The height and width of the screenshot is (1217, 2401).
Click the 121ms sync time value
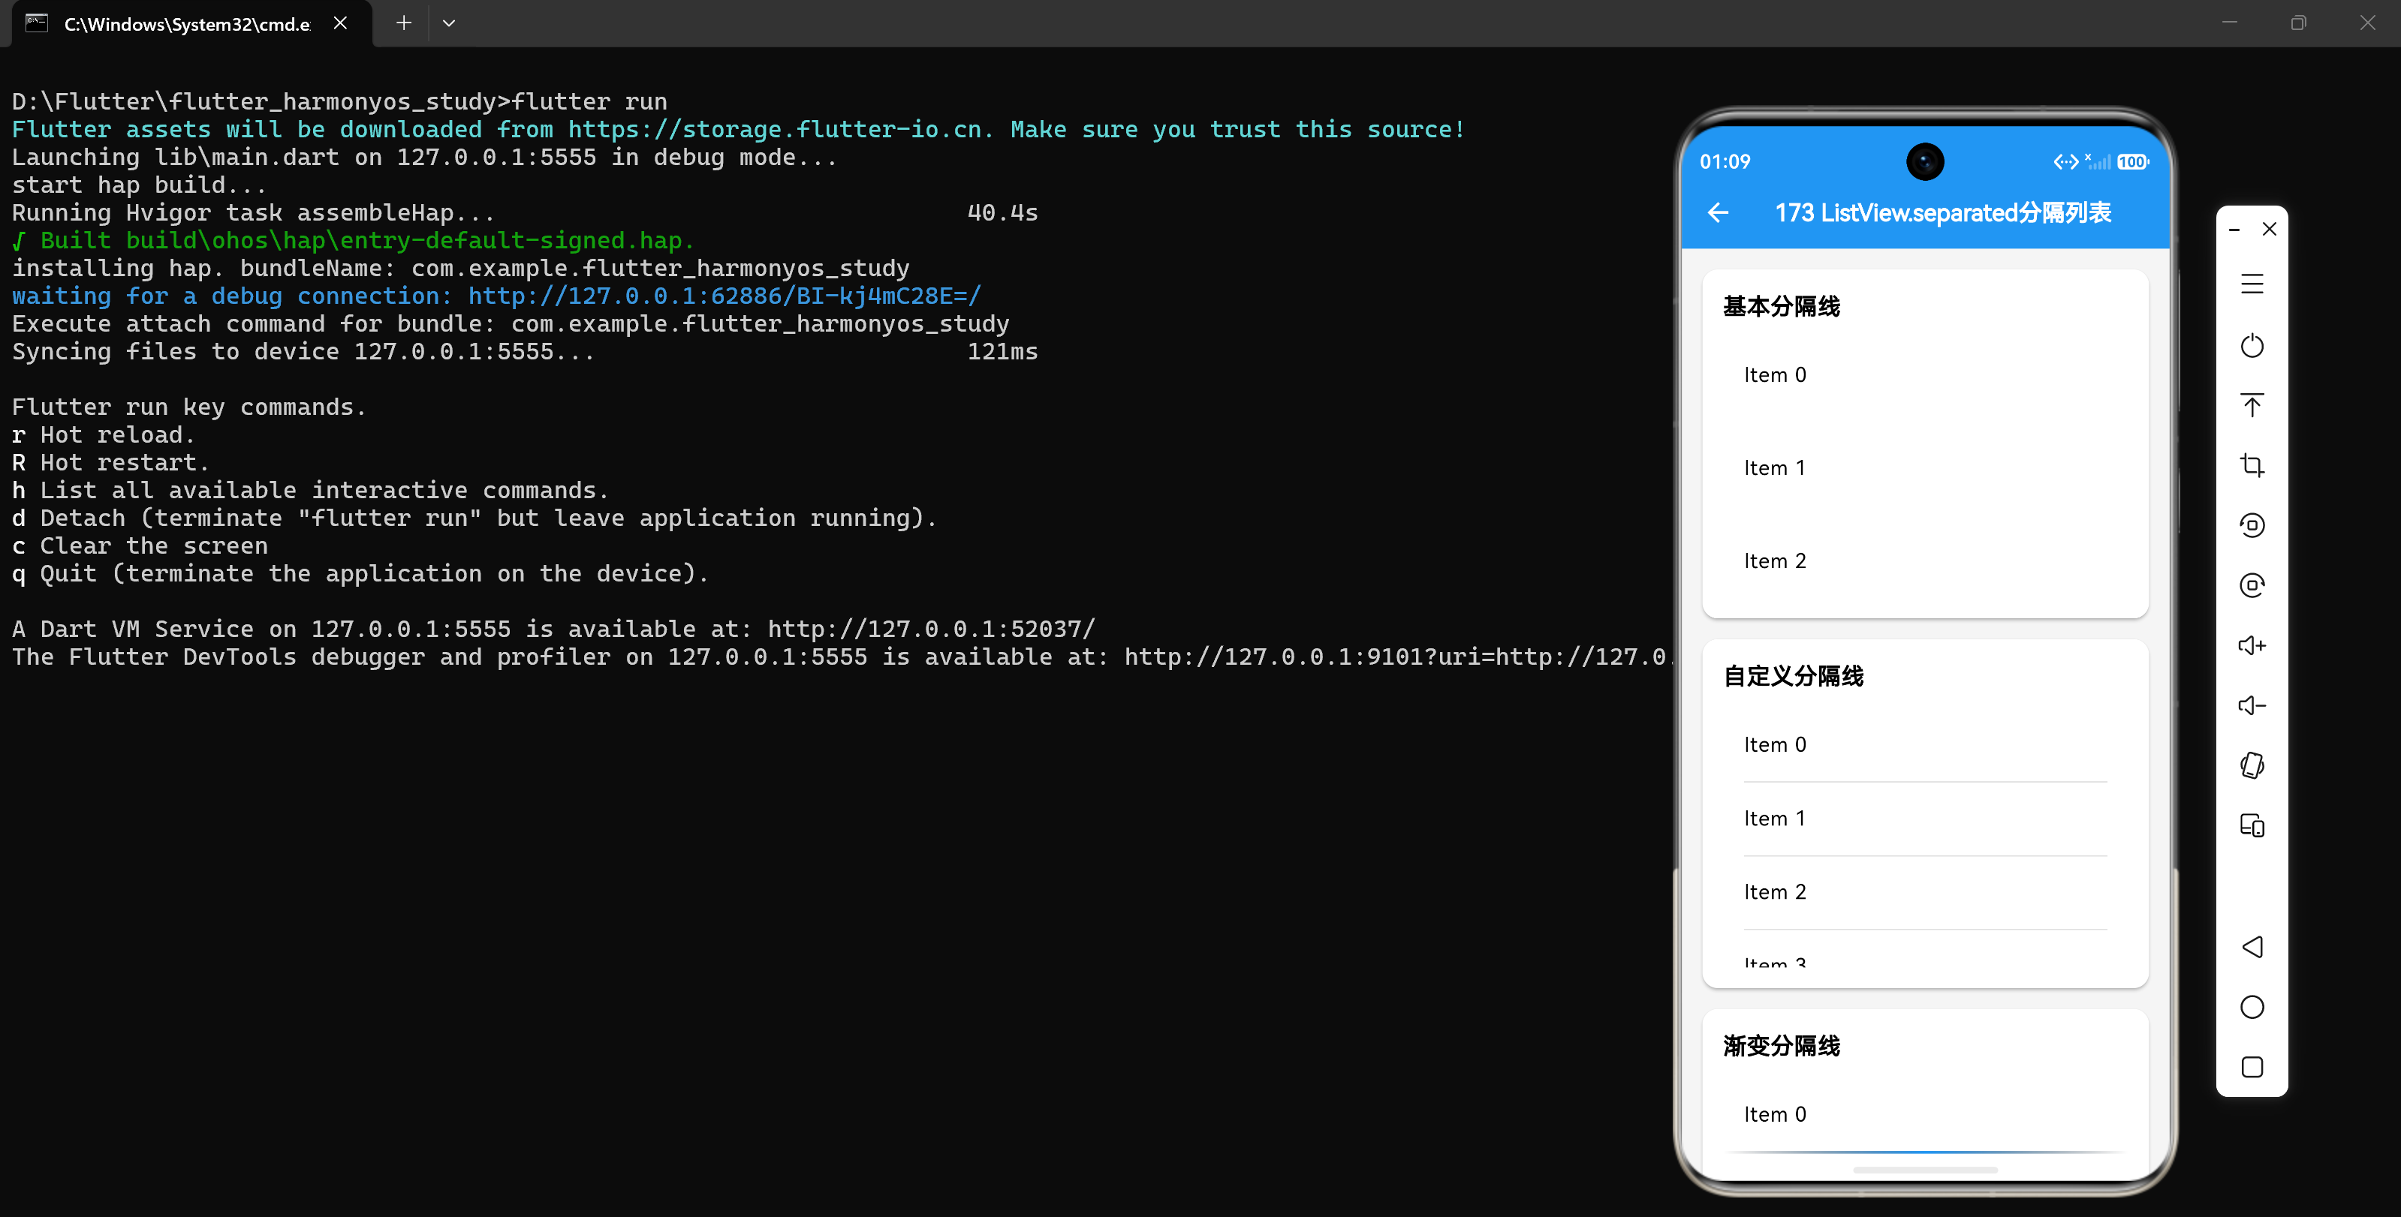click(x=1002, y=352)
